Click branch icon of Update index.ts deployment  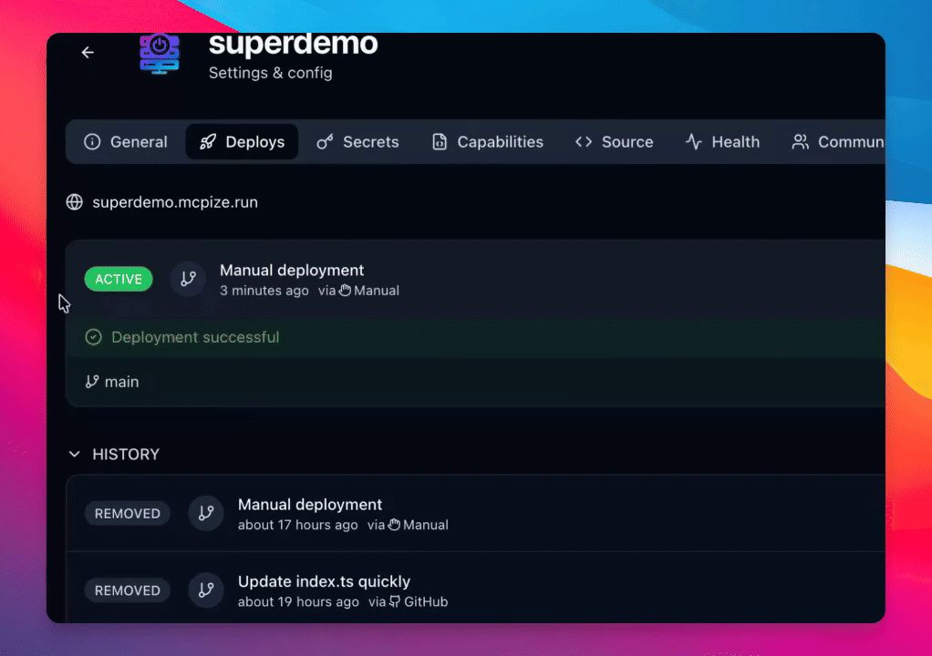point(206,590)
